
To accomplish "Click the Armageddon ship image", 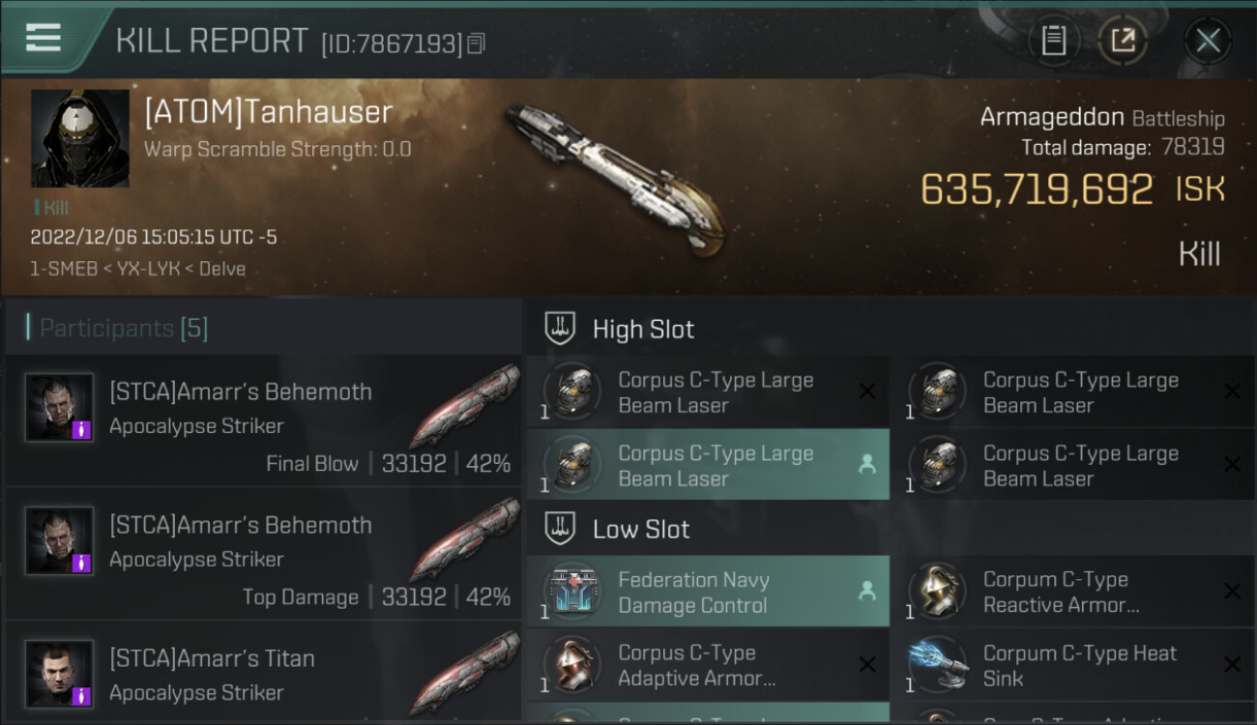I will (x=614, y=179).
